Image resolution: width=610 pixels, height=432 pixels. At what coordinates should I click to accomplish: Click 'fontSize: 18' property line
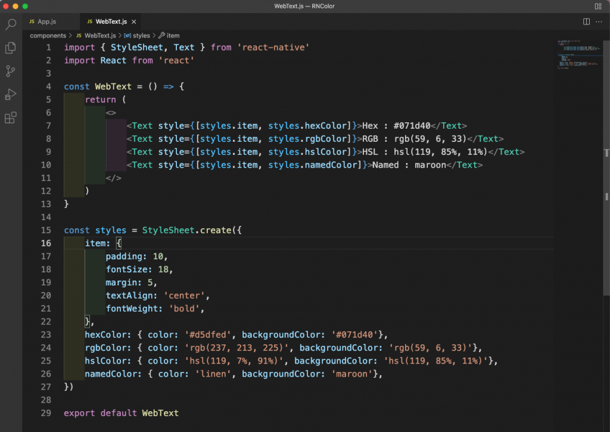[x=139, y=269]
